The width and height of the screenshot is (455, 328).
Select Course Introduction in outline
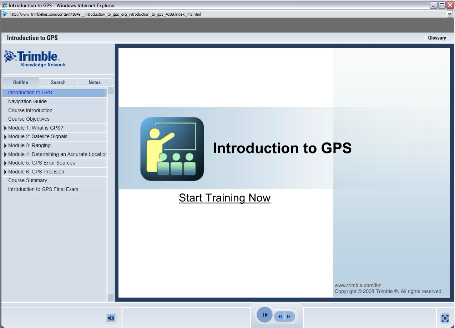(x=55, y=110)
